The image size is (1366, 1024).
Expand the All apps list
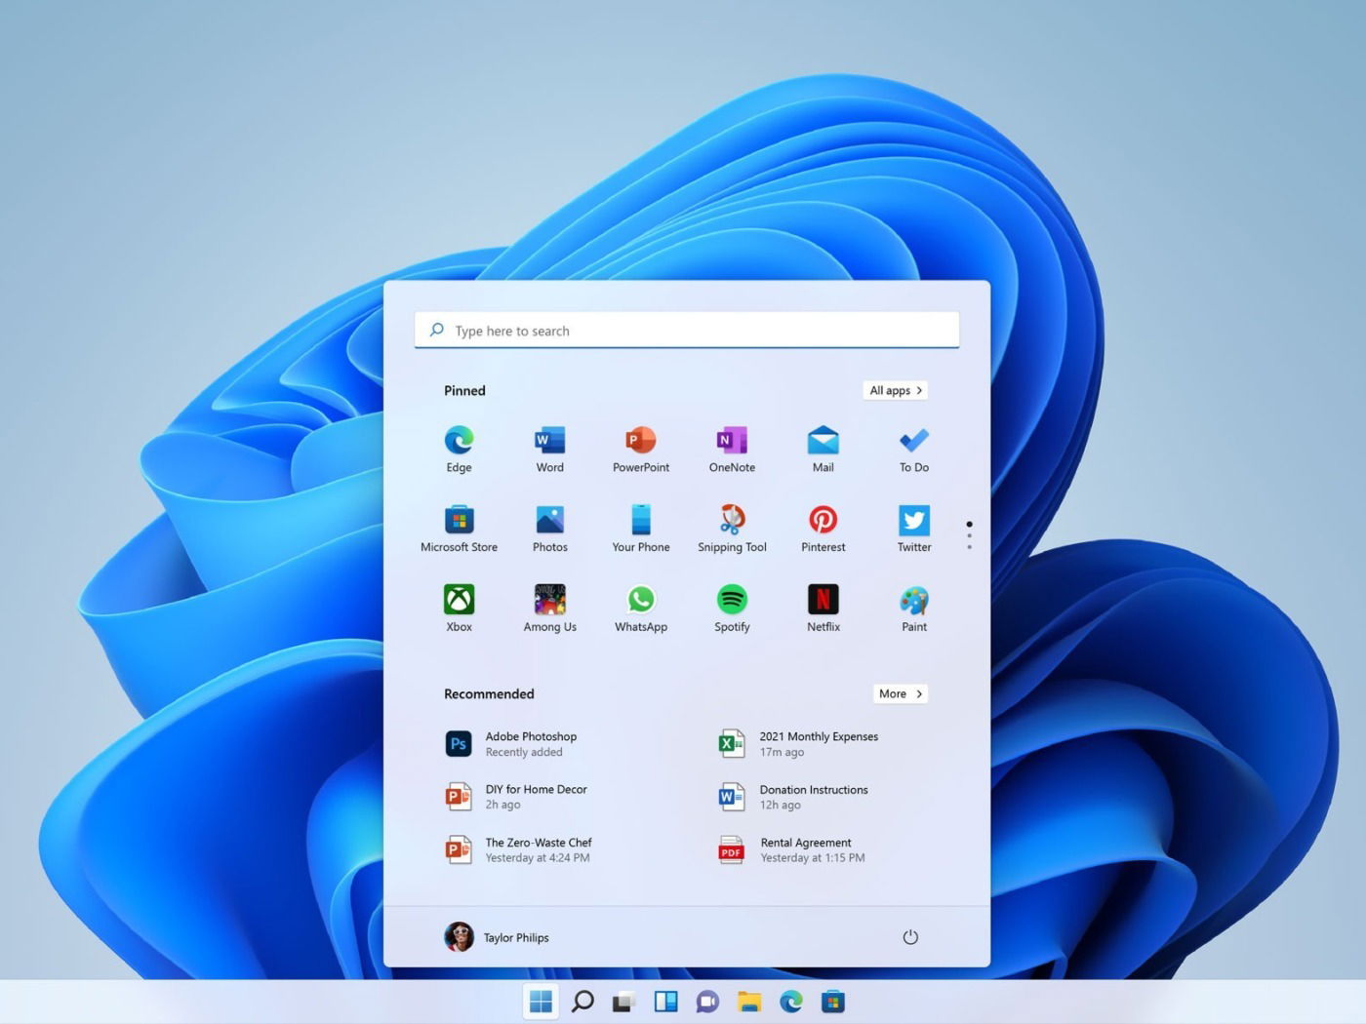point(894,390)
